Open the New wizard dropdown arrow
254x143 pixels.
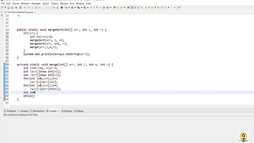pos(6,8)
